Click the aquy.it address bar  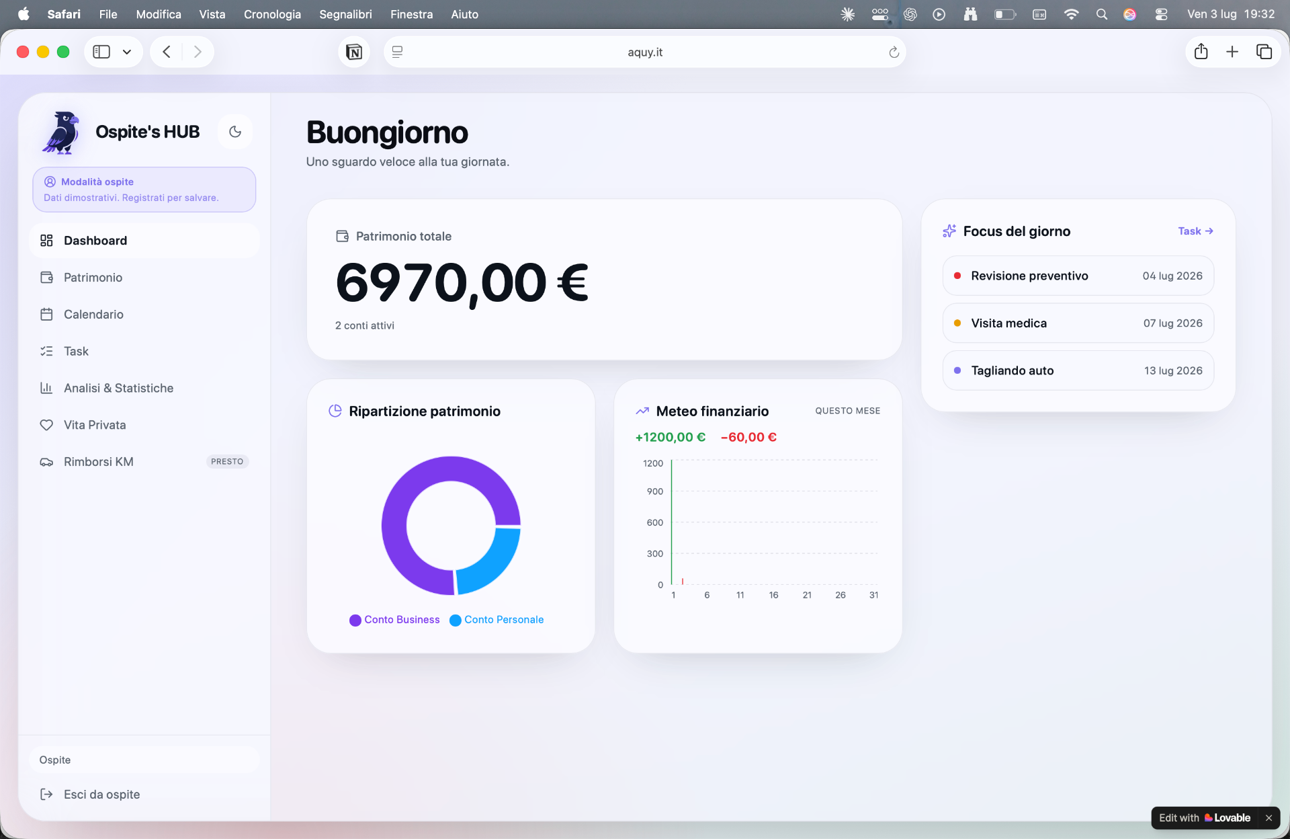tap(645, 52)
